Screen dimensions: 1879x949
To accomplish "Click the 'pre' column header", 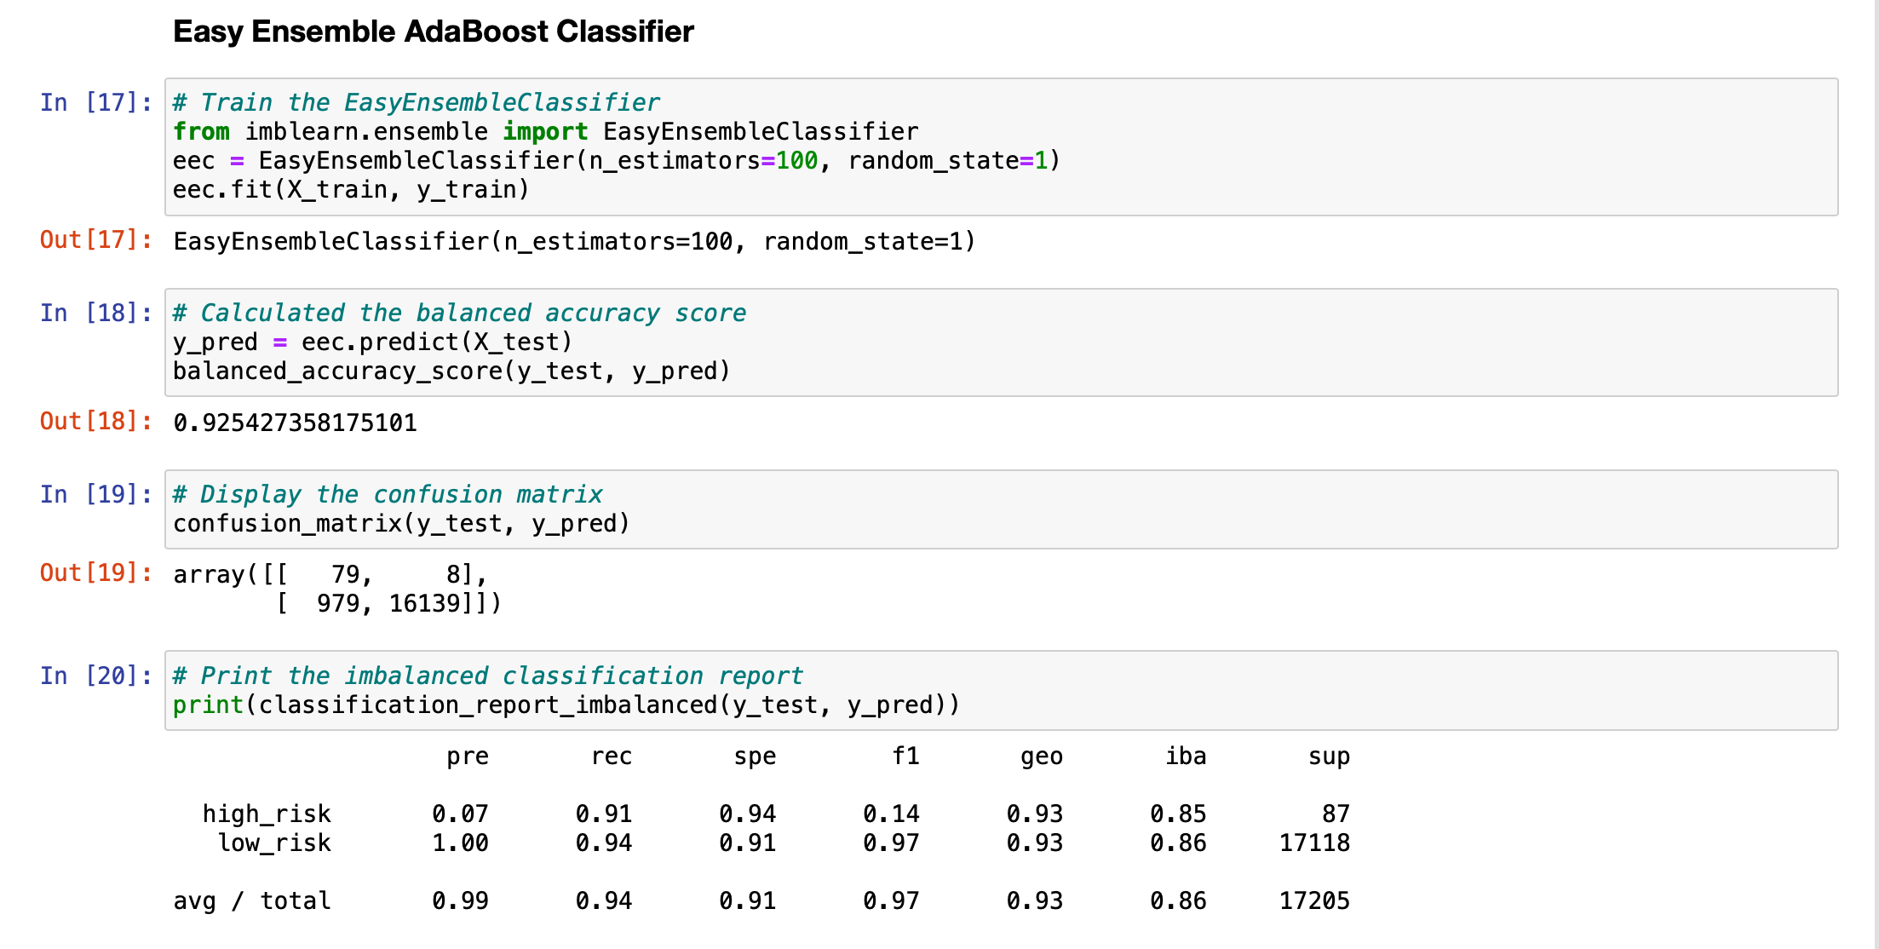I will 468,756.
